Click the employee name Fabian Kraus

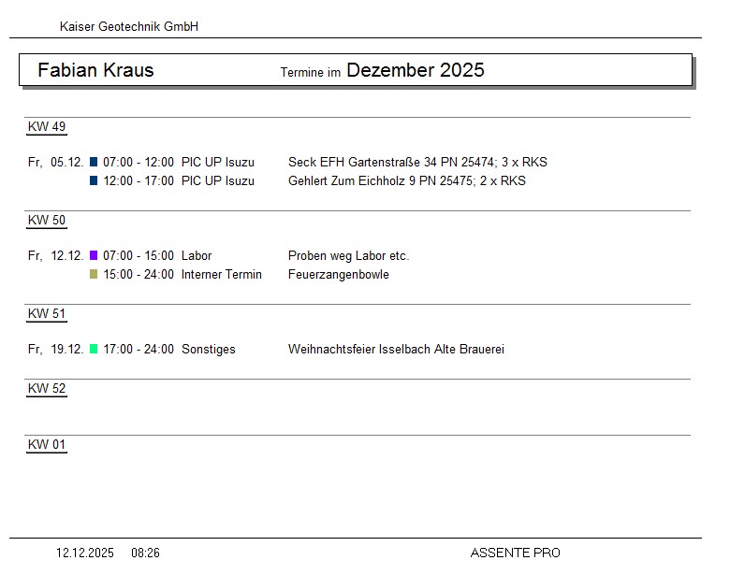tap(95, 70)
